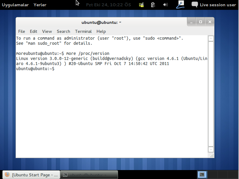Click the resize grip at terminal bottom-right corner
Screen dimensions: 239x179
[x=212, y=155]
